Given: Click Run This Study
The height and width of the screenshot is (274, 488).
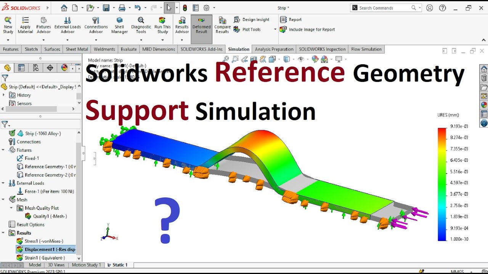Looking at the screenshot, I should (x=162, y=25).
